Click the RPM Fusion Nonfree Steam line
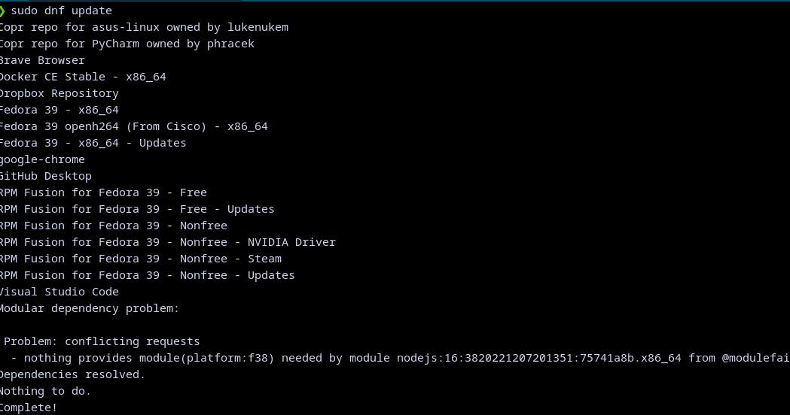Screen dimensions: 790x415 pyautogui.click(x=140, y=259)
